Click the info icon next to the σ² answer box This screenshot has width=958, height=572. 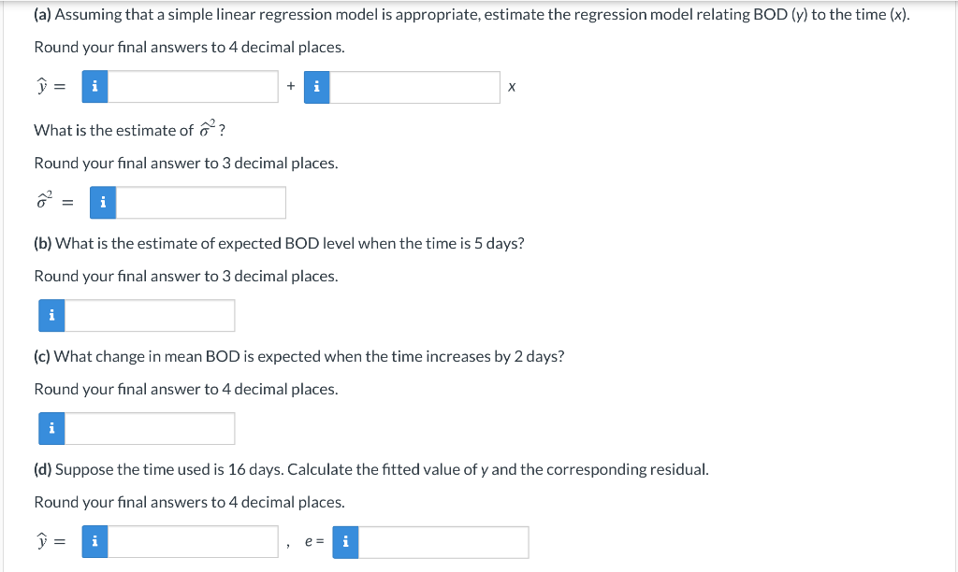[102, 202]
